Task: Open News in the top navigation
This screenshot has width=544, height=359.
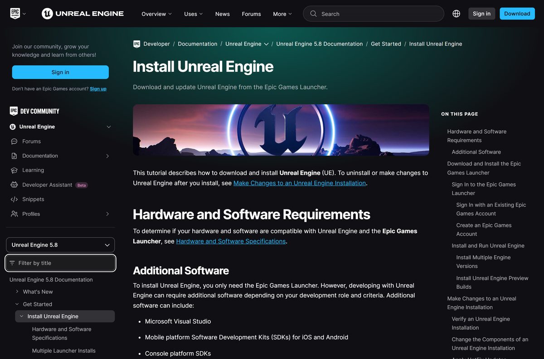Action: coord(222,14)
